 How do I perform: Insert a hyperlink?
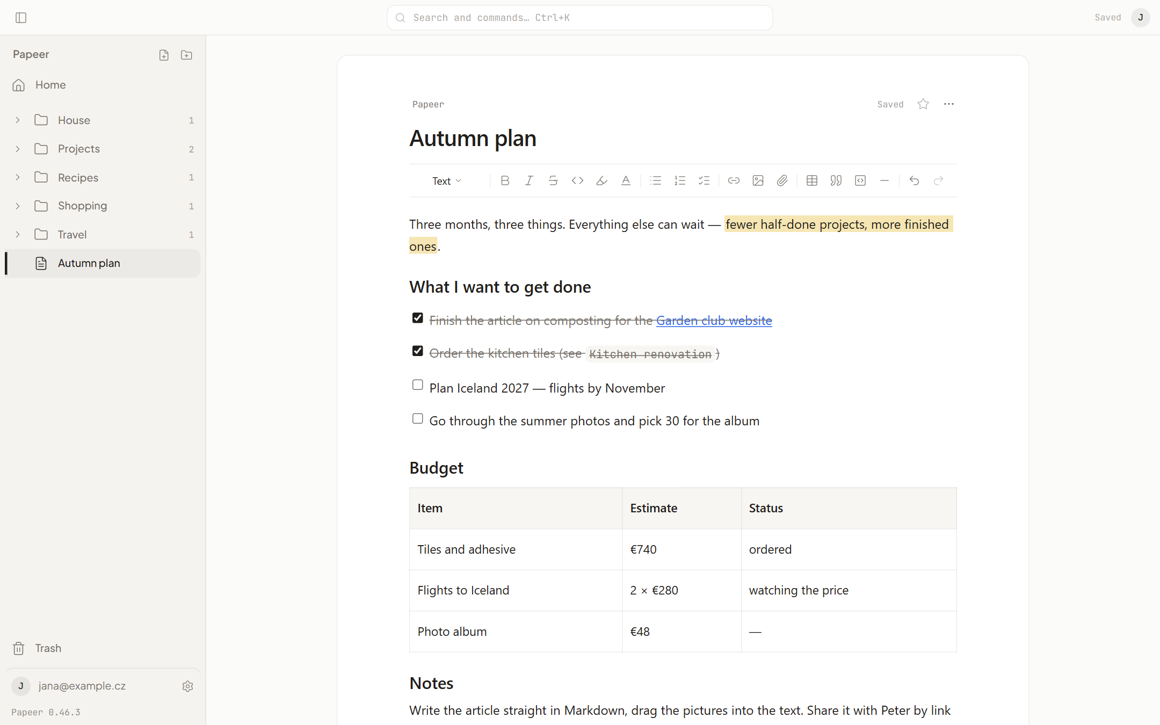coord(734,181)
